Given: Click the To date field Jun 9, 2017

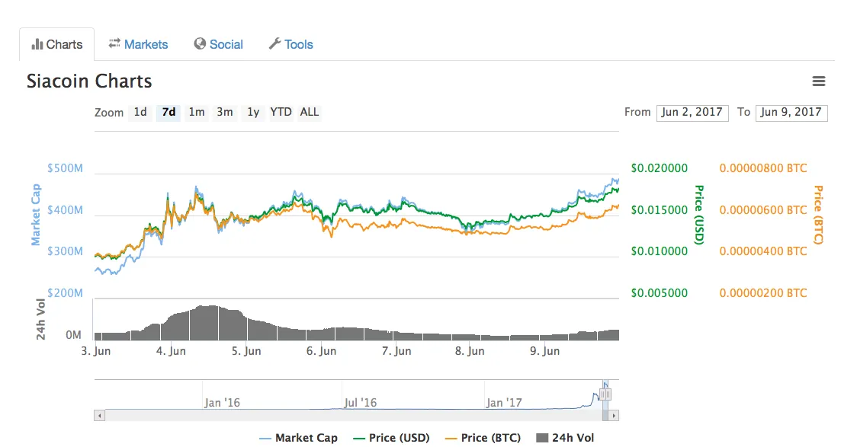Looking at the screenshot, I should 791,113.
